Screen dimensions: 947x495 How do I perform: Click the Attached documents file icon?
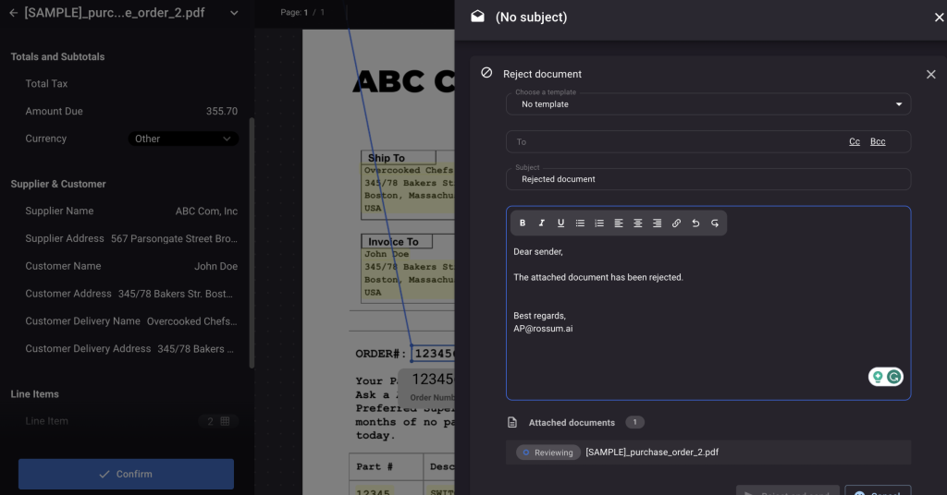[x=512, y=423]
